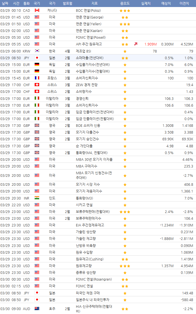Click the 이전치 column header
196x314 pixels.
(x=184, y=3)
